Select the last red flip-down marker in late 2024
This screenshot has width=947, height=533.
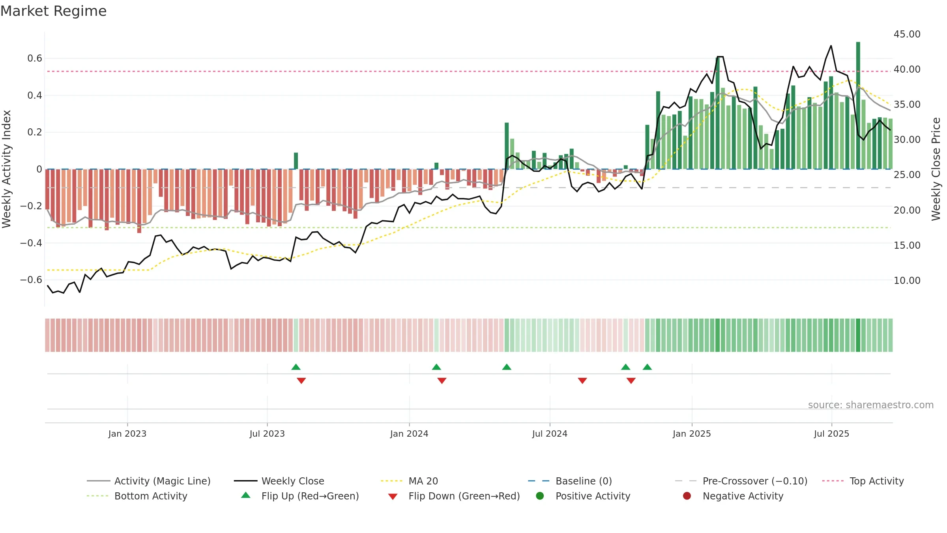pyautogui.click(x=631, y=381)
